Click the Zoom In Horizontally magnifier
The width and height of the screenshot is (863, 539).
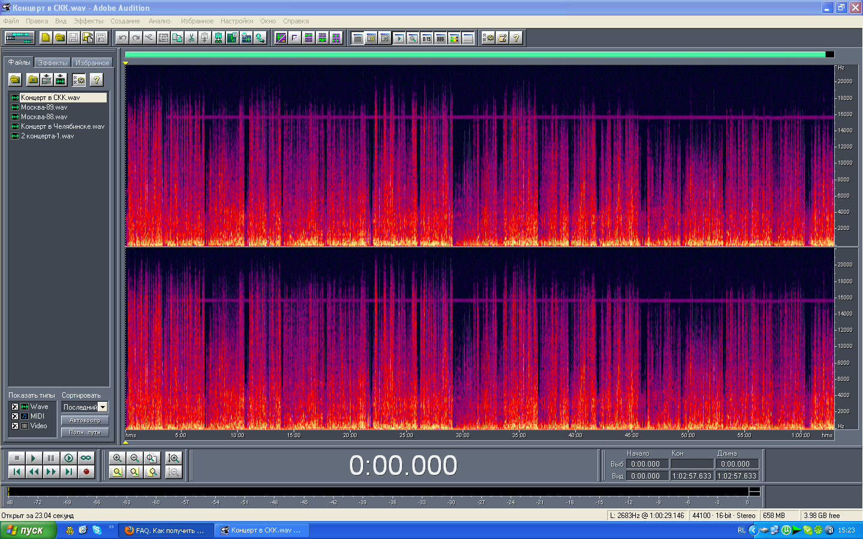[x=117, y=458]
